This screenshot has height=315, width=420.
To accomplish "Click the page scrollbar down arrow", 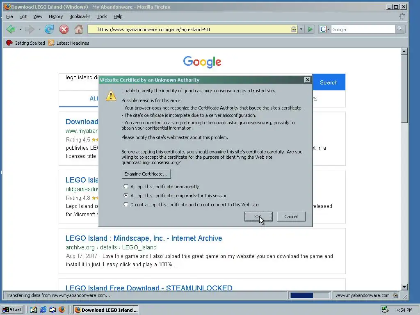I will 404,287.
